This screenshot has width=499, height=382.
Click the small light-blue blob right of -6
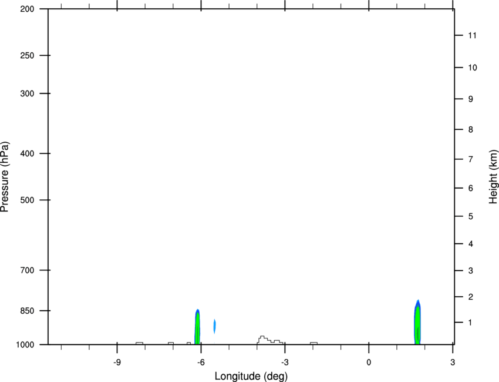click(214, 326)
